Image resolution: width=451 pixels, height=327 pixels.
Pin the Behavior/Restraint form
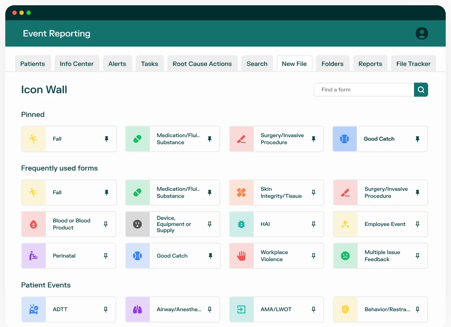tap(418, 309)
